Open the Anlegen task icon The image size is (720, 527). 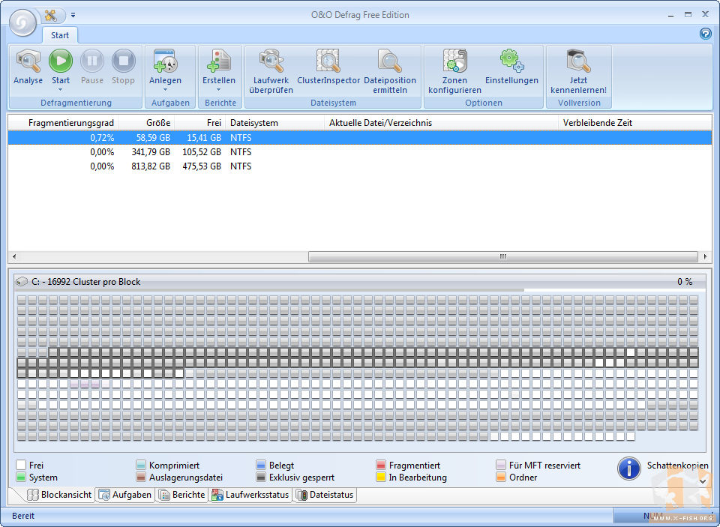coord(165,61)
